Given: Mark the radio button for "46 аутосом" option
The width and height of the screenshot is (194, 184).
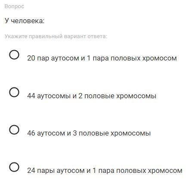Looking at the screenshot, I should 14,130.
